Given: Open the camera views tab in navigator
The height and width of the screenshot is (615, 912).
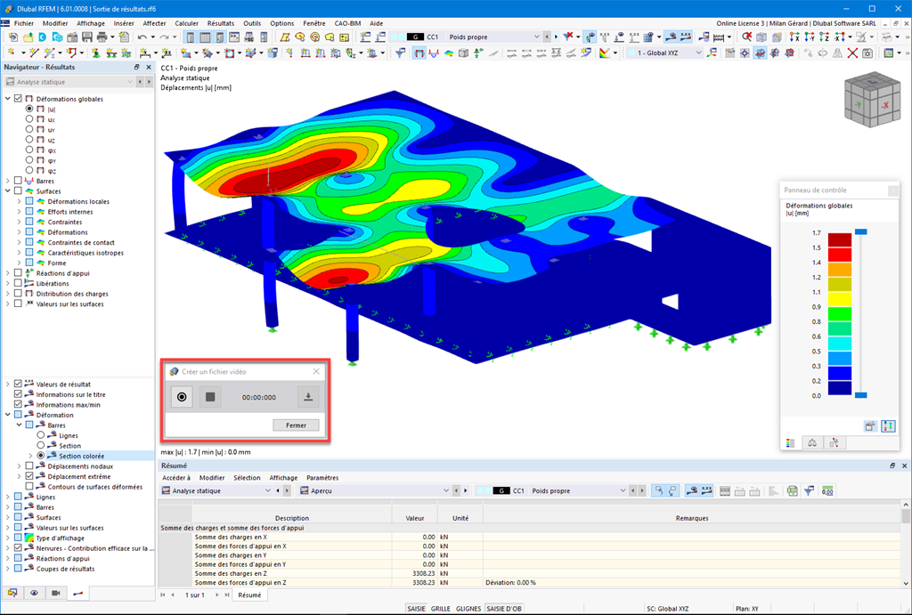Looking at the screenshot, I should pyautogui.click(x=56, y=593).
